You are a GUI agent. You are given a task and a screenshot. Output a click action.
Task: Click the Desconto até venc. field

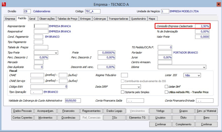click(x=106, y=67)
